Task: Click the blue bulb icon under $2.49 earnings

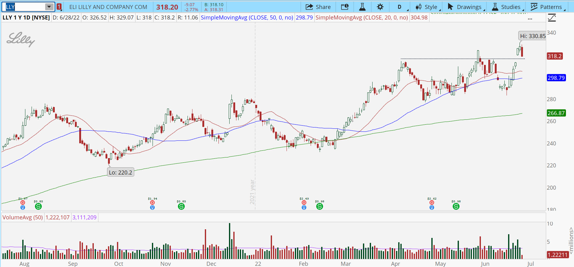Action: point(304,207)
